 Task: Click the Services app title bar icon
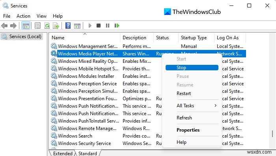[5, 6]
